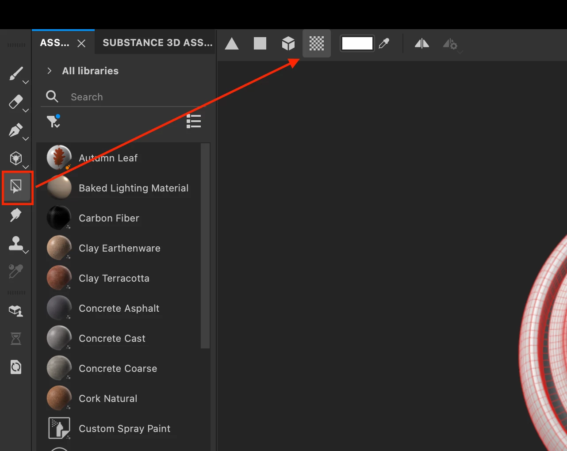Open eraser tool variants arrow

pyautogui.click(x=26, y=111)
